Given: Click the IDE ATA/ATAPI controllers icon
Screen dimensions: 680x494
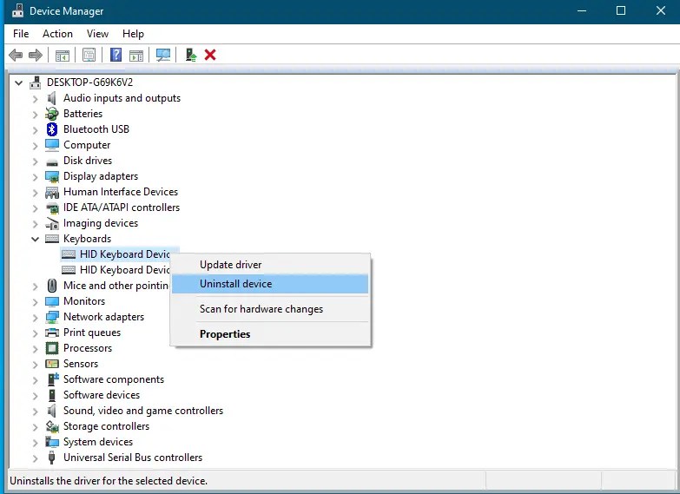Looking at the screenshot, I should click(x=51, y=207).
